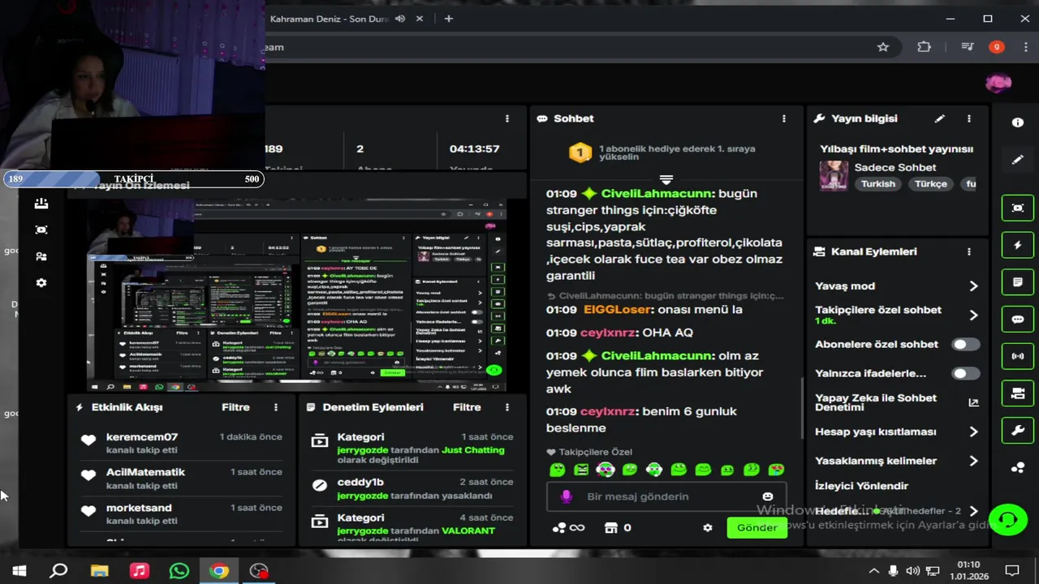Click the note quick action icon
The image size is (1039, 584).
[x=1017, y=282]
